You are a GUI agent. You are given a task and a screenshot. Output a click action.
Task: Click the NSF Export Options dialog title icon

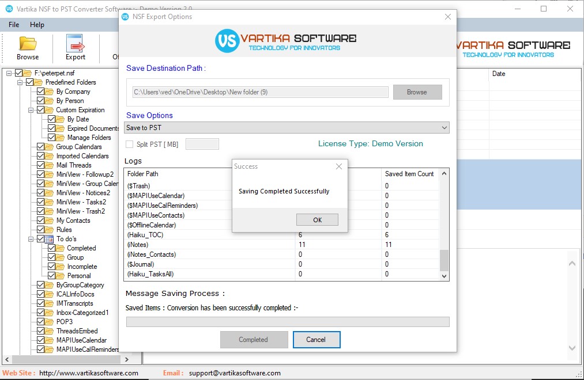coord(126,17)
